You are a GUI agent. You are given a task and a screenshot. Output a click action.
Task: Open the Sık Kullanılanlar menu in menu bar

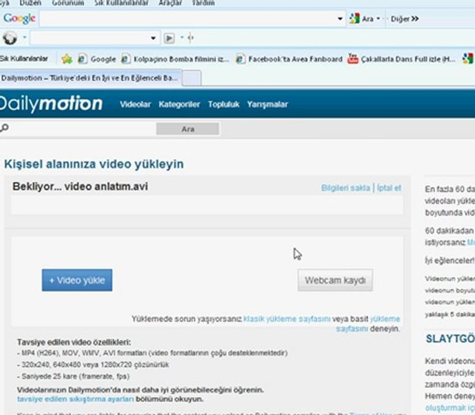pos(121,3)
